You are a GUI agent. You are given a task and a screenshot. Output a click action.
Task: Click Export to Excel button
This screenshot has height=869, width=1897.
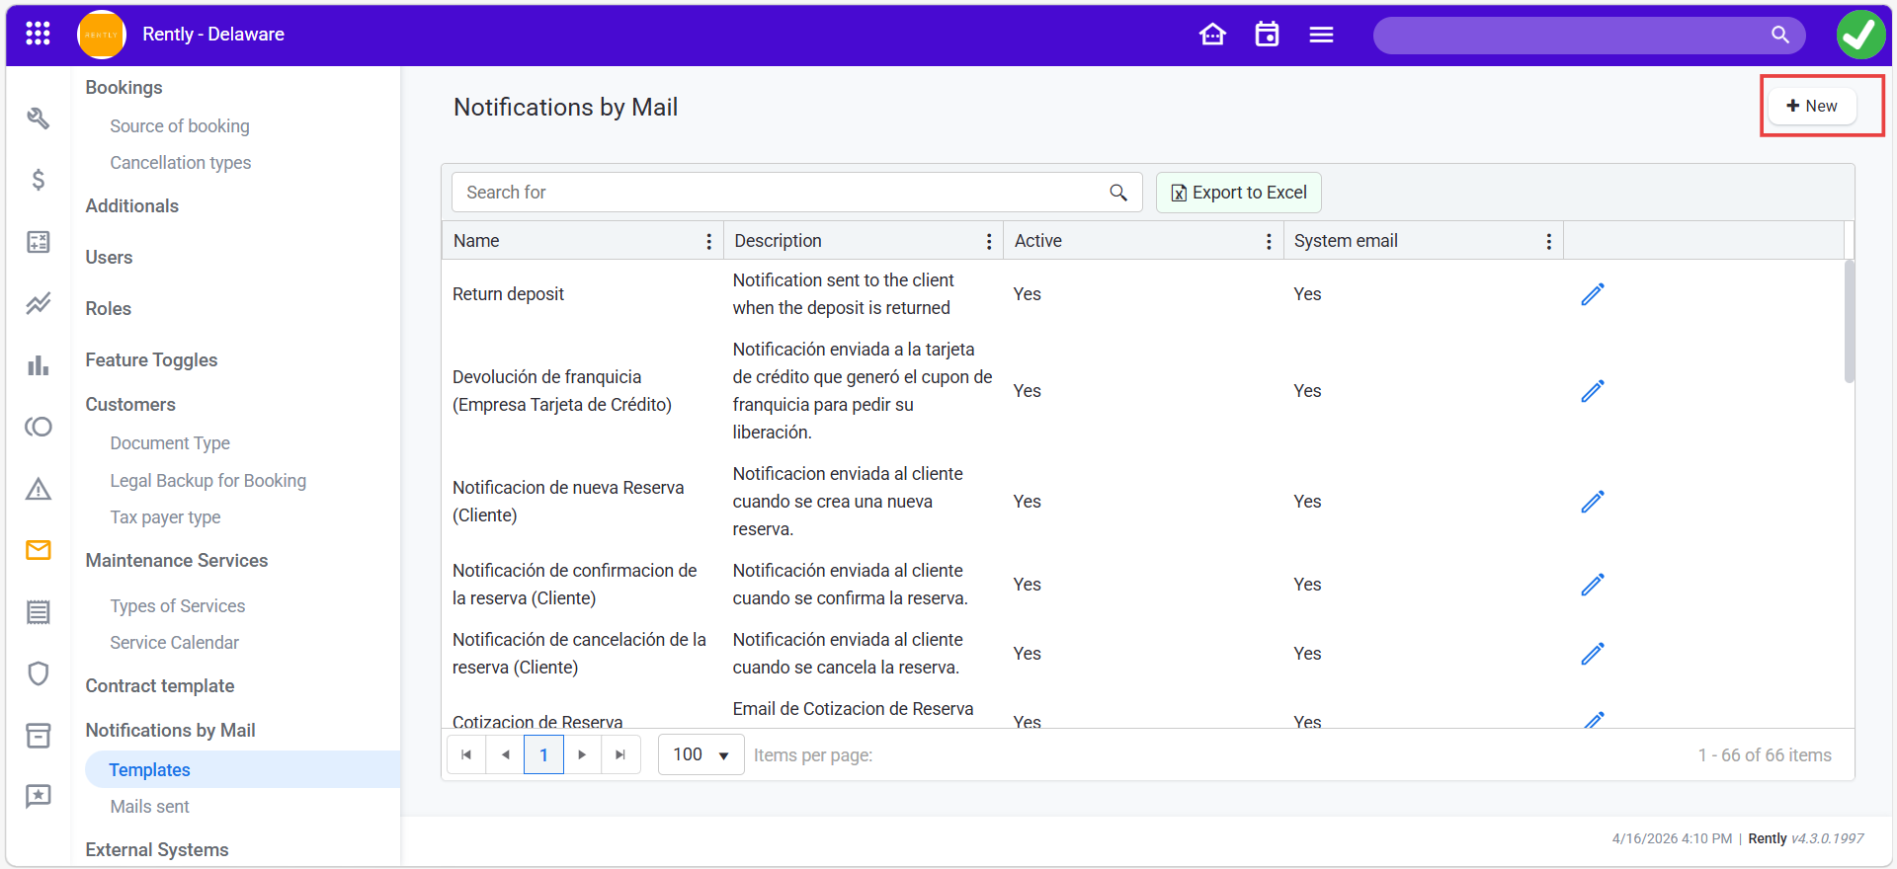tap(1239, 193)
